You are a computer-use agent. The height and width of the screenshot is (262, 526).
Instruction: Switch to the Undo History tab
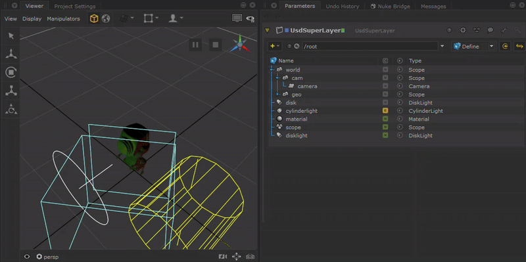[342, 7]
